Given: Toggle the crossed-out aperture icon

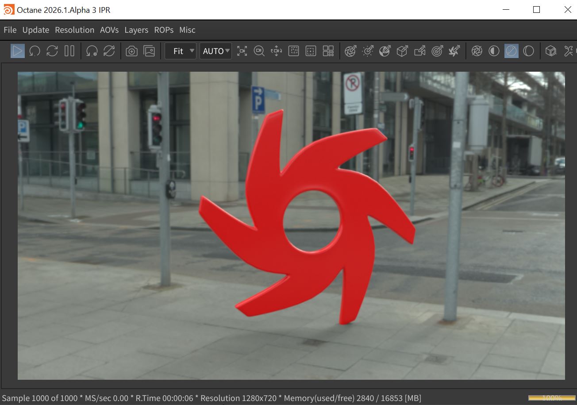Looking at the screenshot, I should tap(477, 51).
